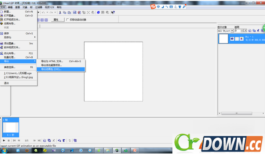Select the Cut scissors icon
Viewport: 265px width, 154px height.
click(x=60, y=12)
